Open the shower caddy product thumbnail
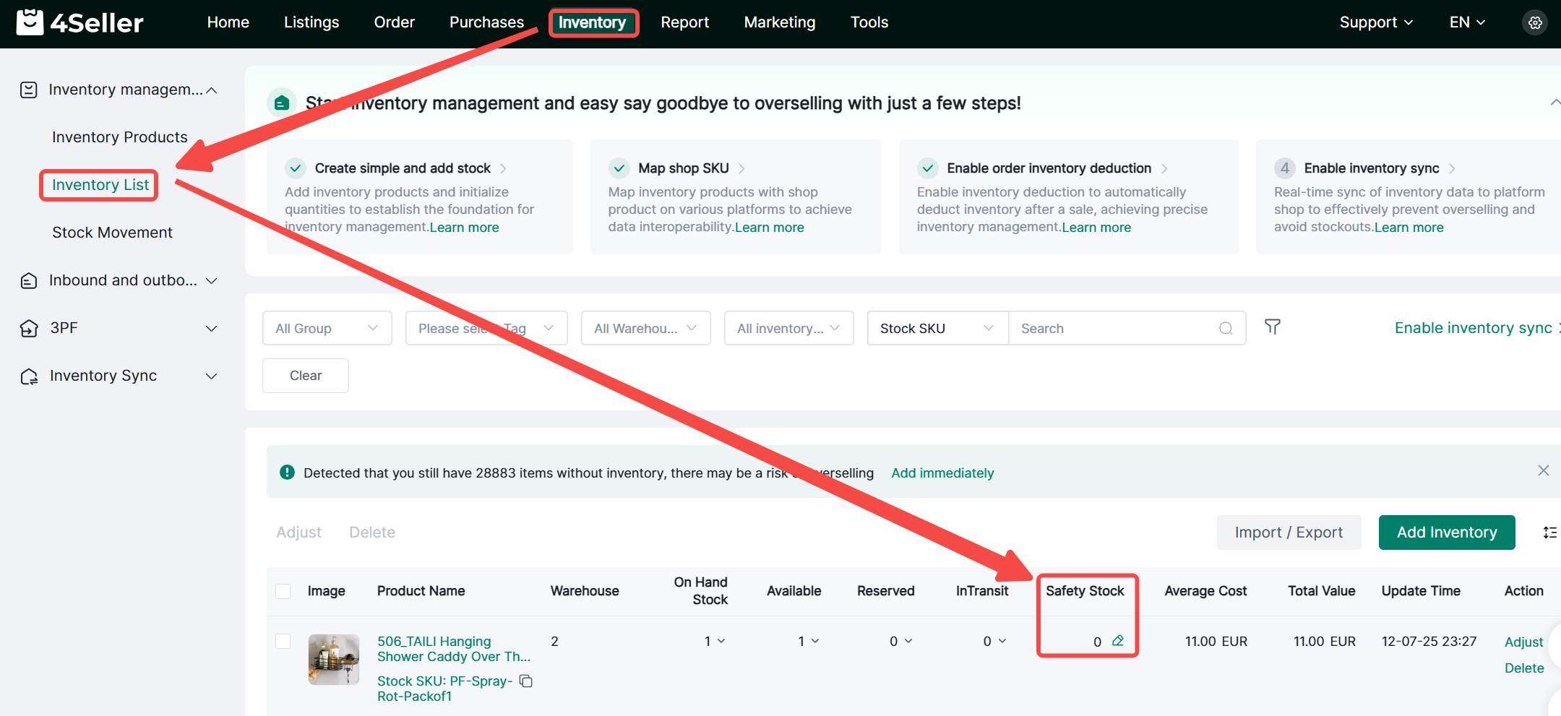 tap(333, 659)
